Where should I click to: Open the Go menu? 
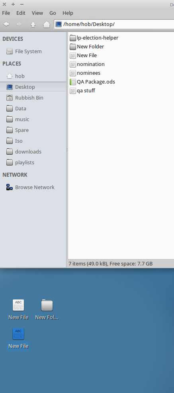(x=53, y=13)
